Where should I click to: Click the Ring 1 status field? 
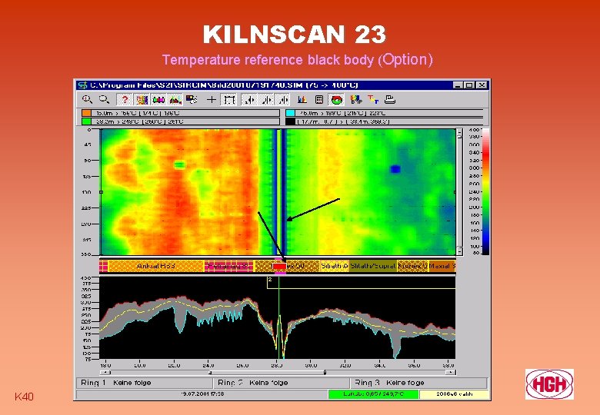(145, 383)
